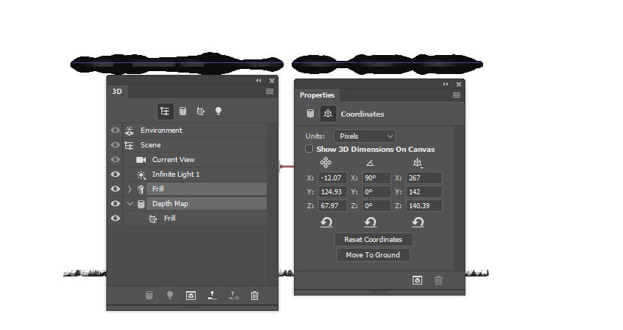
Task: Filter by lights in 3D panel
Action: pyautogui.click(x=218, y=111)
